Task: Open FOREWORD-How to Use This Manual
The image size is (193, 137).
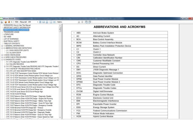Action: pos(17,25)
